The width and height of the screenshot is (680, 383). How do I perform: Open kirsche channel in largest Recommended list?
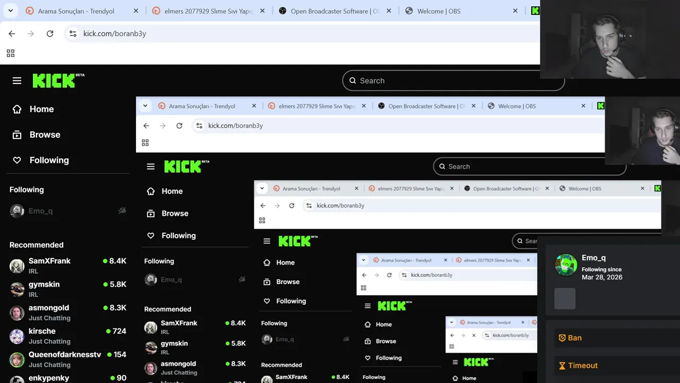pyautogui.click(x=68, y=336)
